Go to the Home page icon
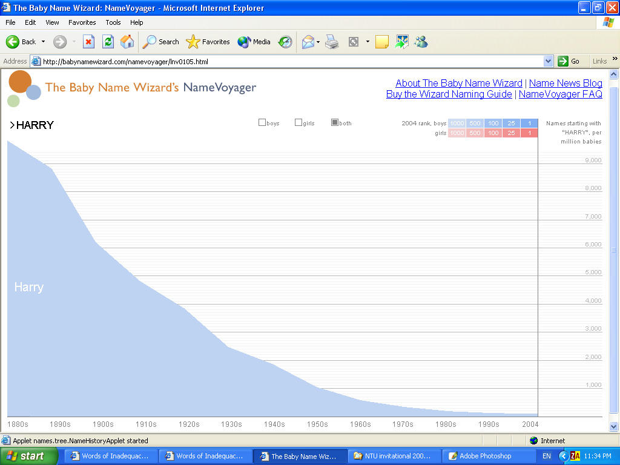This screenshot has width=620, height=465. coord(127,42)
